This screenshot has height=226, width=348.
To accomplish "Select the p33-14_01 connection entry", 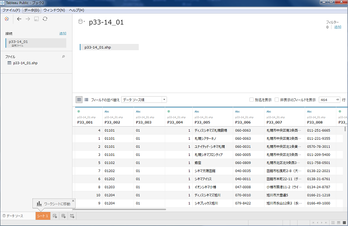I will (x=36, y=43).
